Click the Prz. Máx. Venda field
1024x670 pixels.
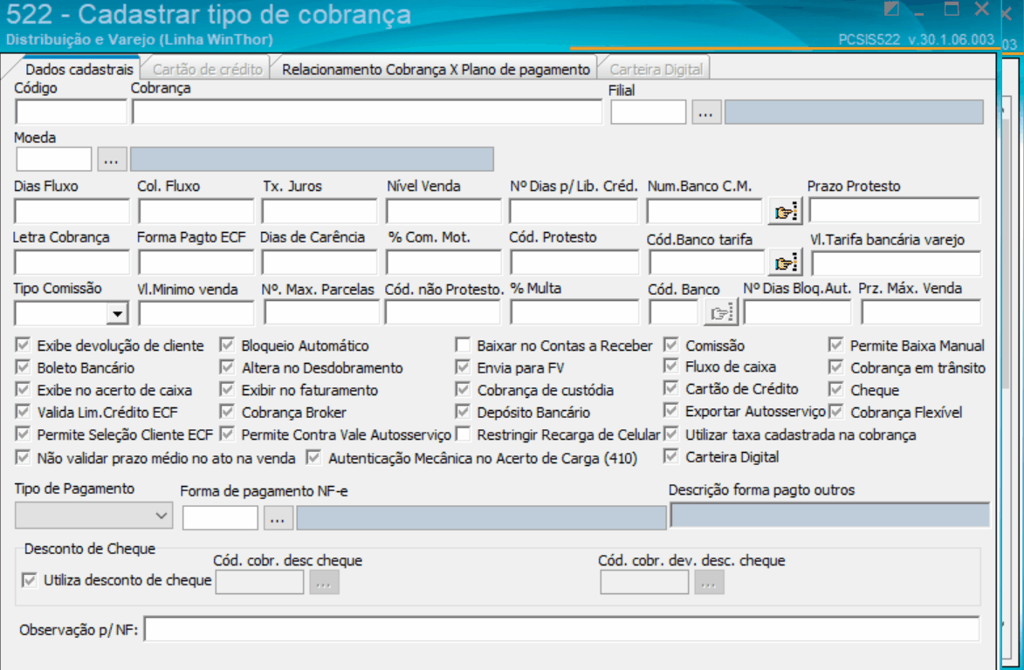tap(921, 312)
